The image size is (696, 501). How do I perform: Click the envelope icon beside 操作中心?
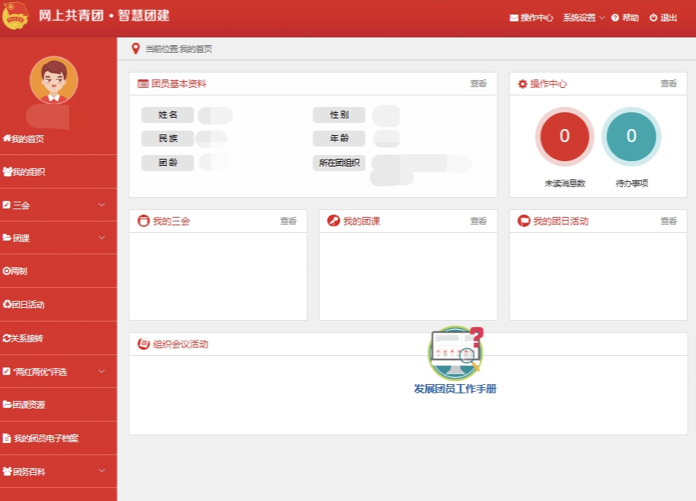coord(514,18)
